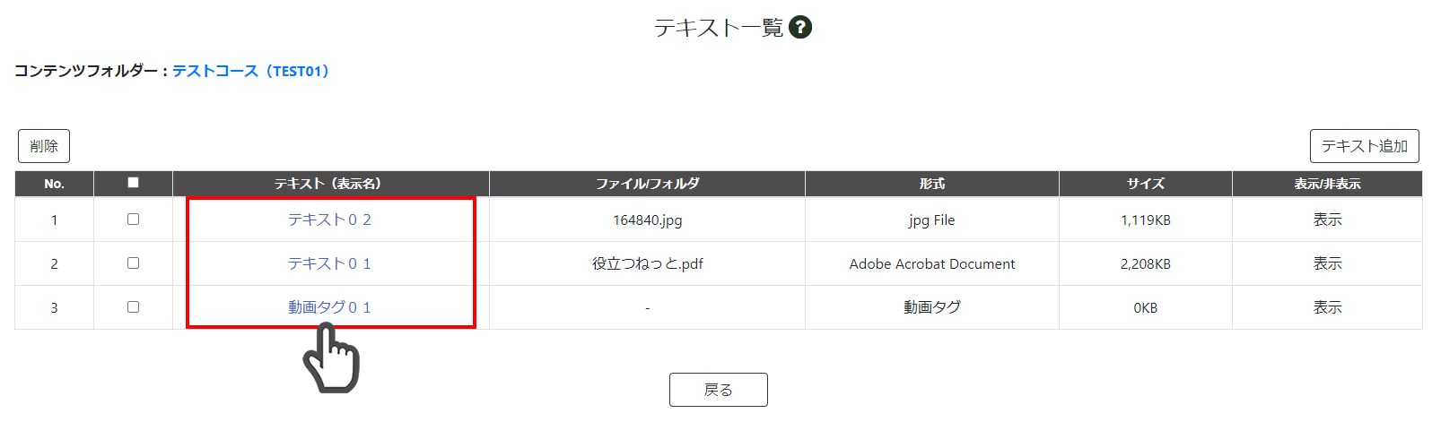Open the テキスト０１ link

tap(329, 263)
